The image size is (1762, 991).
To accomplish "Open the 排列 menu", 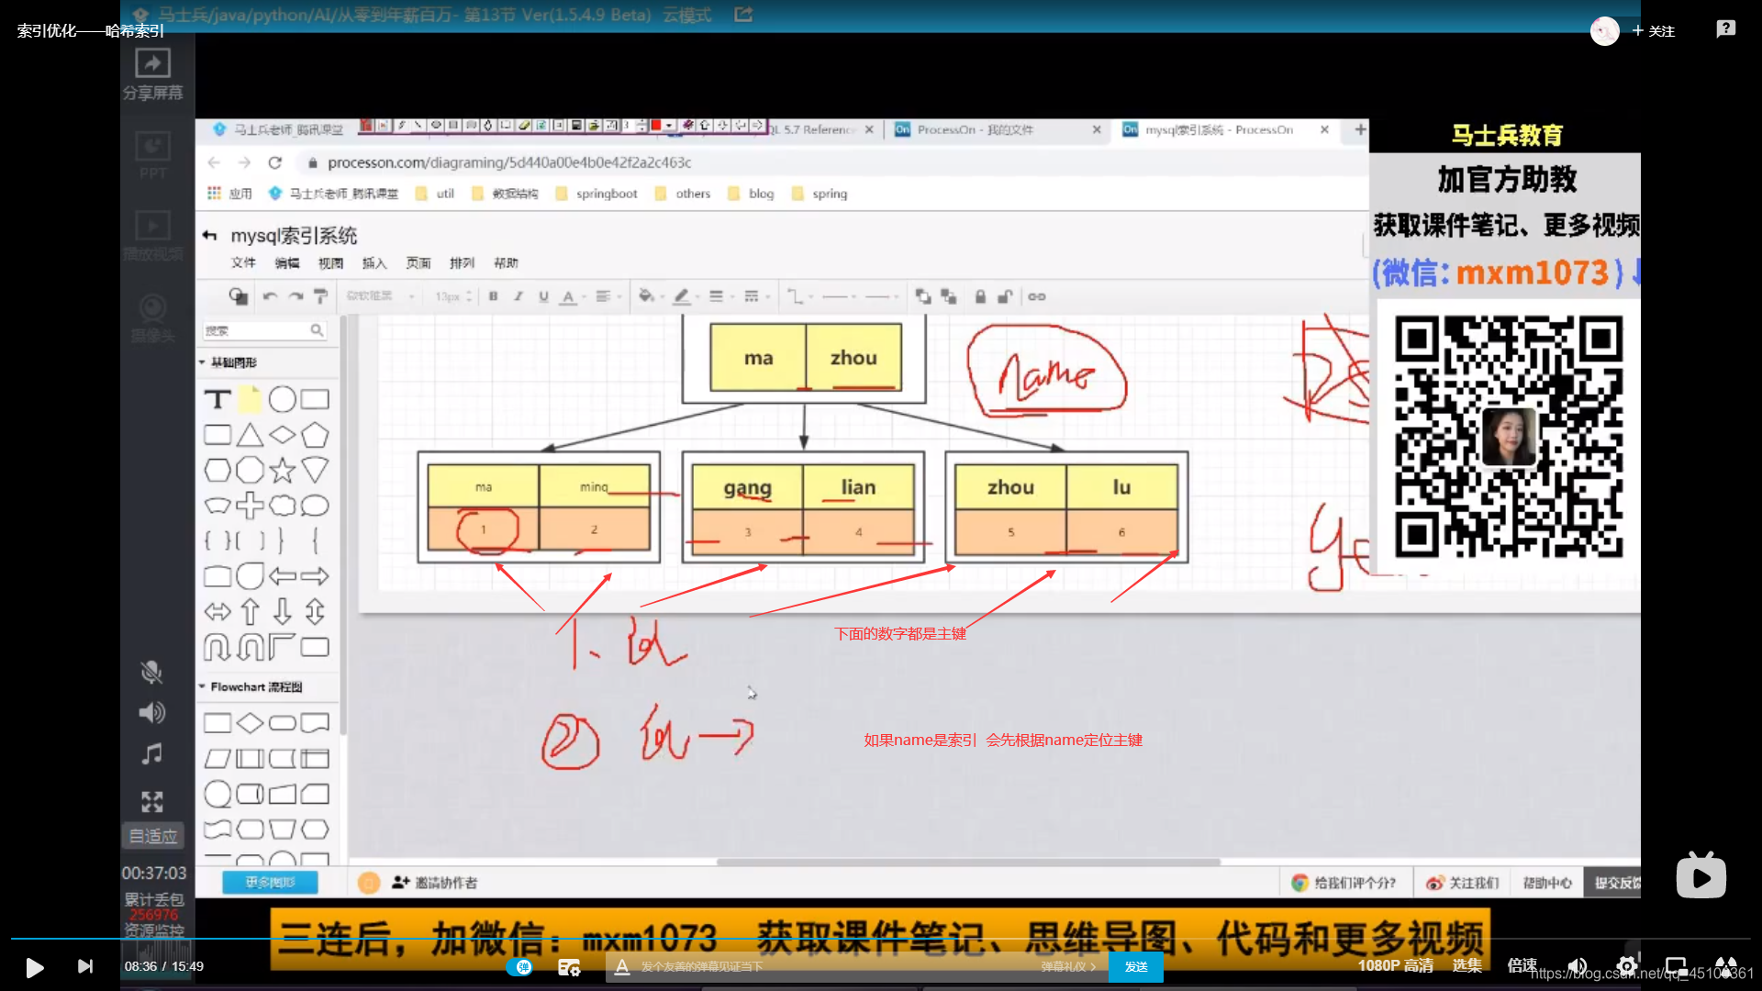I will click(462, 263).
